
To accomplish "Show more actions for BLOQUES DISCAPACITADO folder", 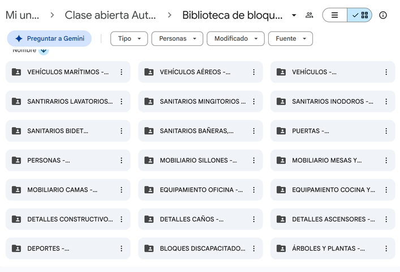I will 254,249.
